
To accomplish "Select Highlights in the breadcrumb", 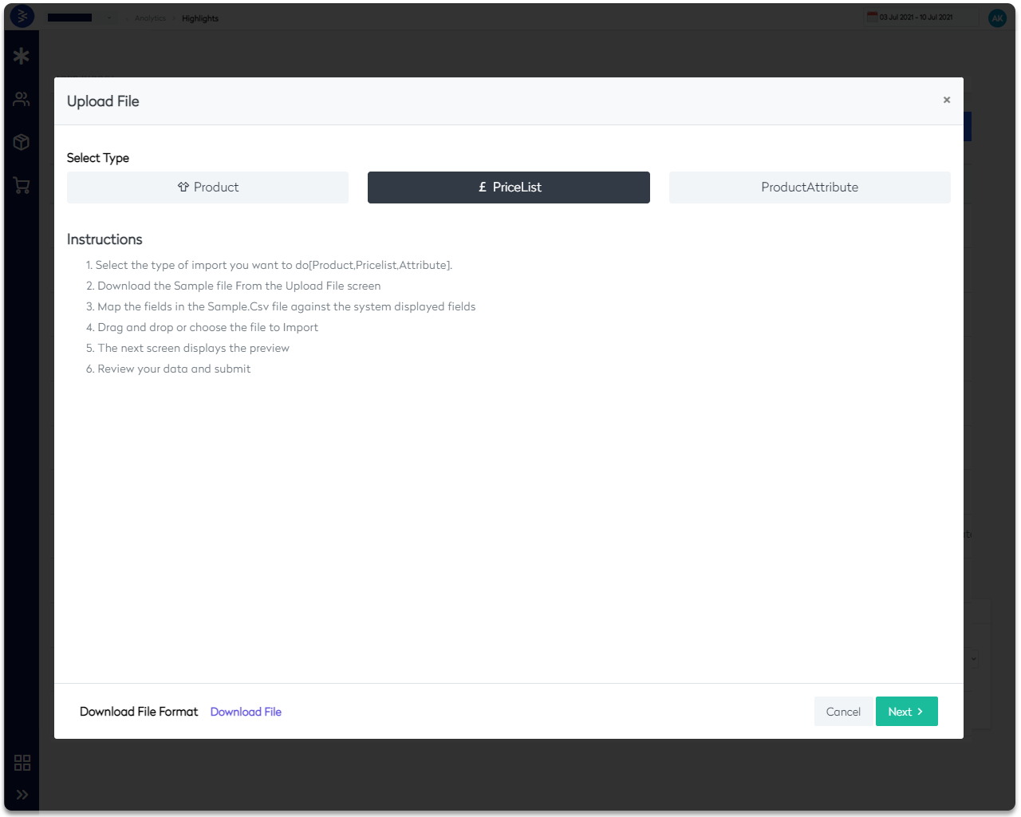I will coord(199,18).
